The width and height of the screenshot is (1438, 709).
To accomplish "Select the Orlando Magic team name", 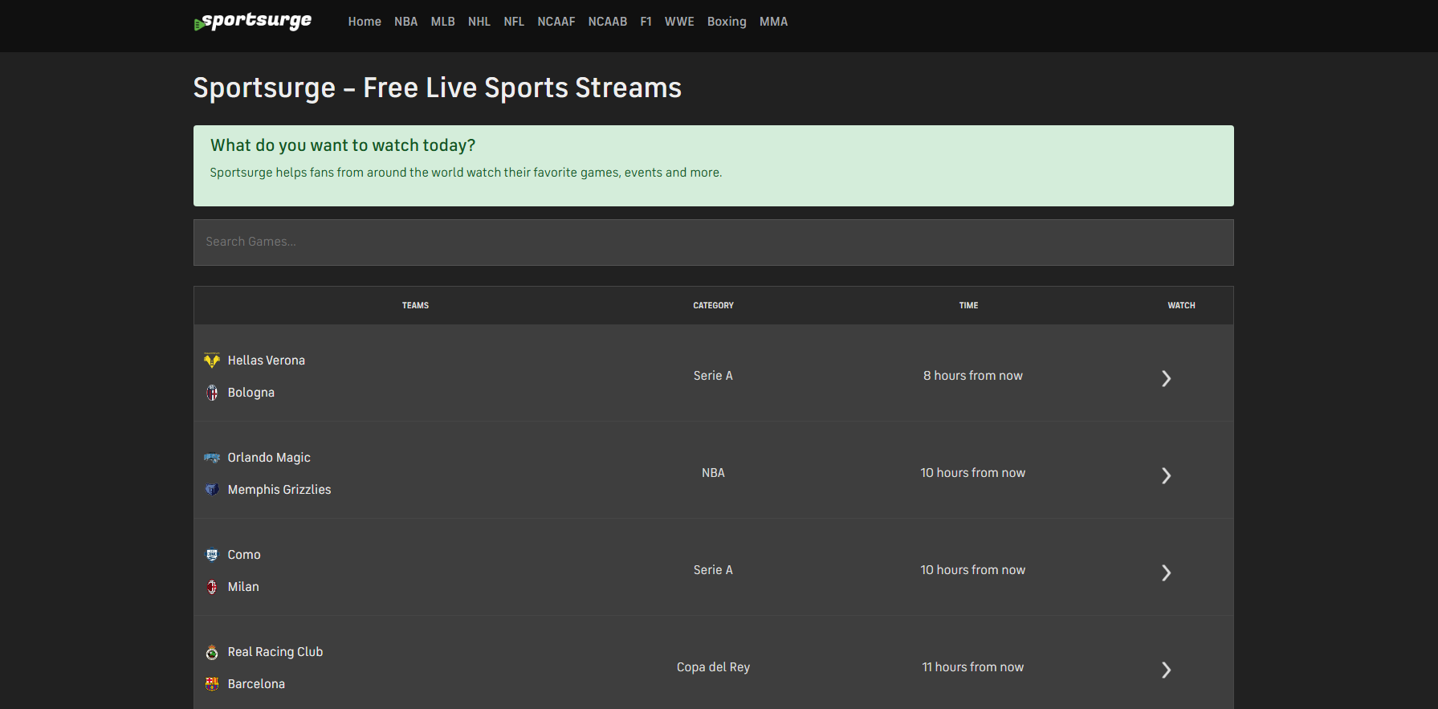I will coord(269,458).
